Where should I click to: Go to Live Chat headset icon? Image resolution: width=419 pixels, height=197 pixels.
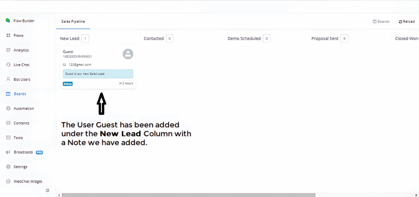point(8,65)
